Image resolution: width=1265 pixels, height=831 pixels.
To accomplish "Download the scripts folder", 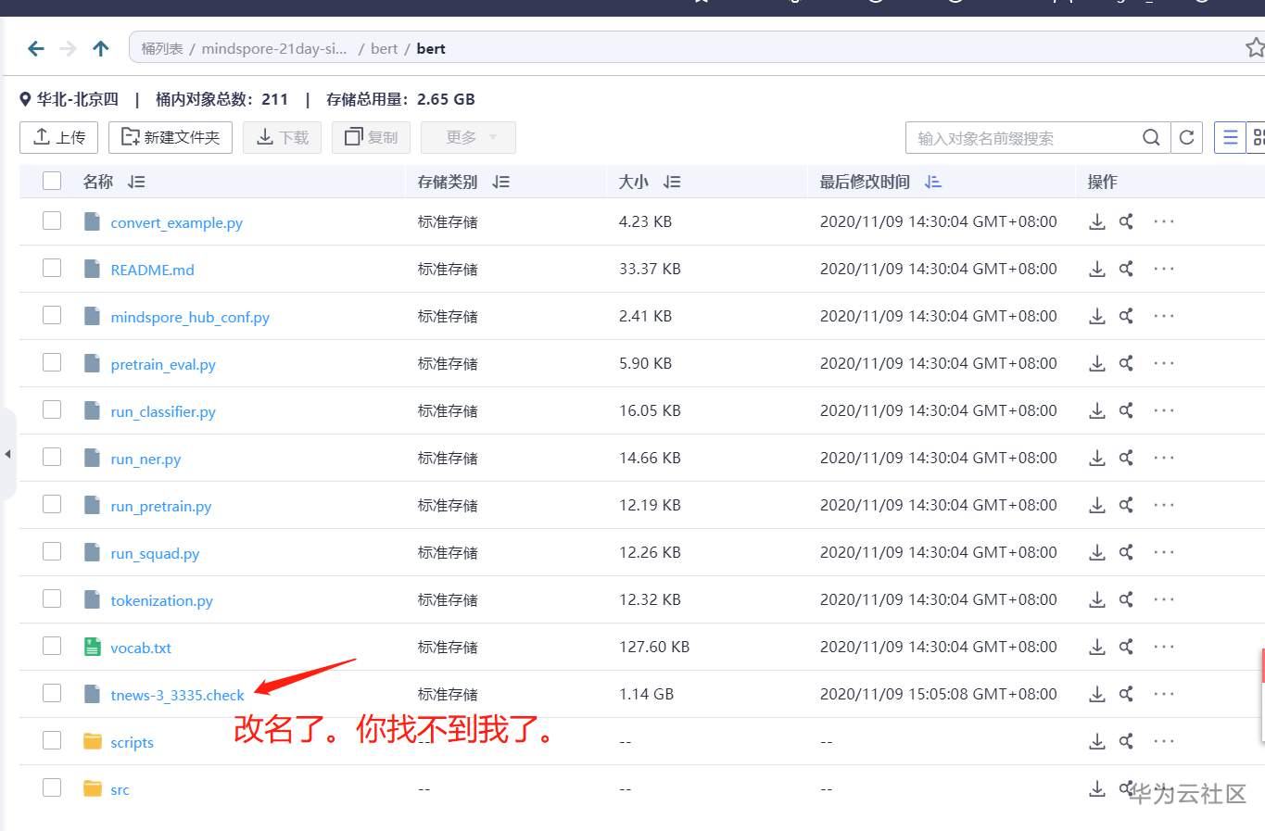I will click(x=1097, y=741).
